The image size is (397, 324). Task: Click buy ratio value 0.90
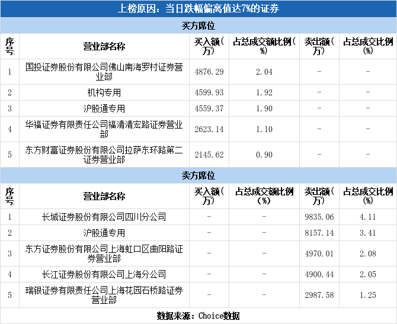click(264, 155)
